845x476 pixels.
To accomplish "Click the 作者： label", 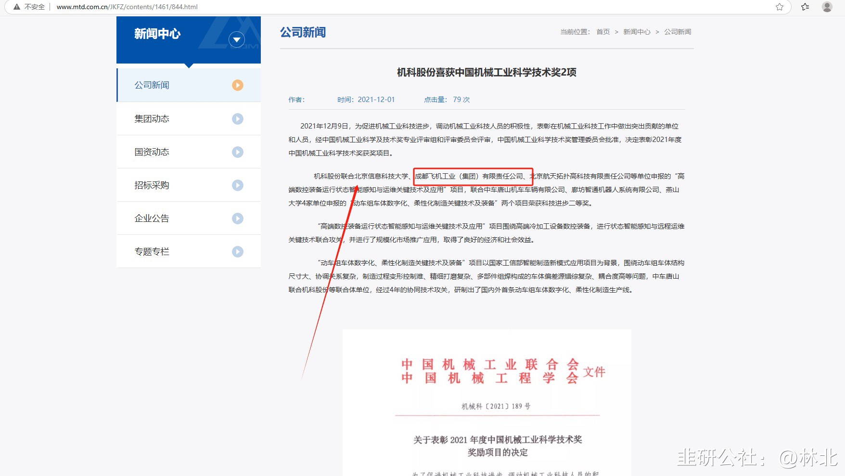I will 296,100.
